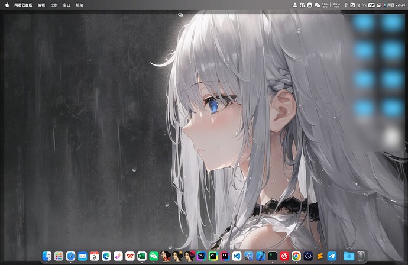
Task: Launch Xcode from the dock
Action: pyautogui.click(x=261, y=256)
